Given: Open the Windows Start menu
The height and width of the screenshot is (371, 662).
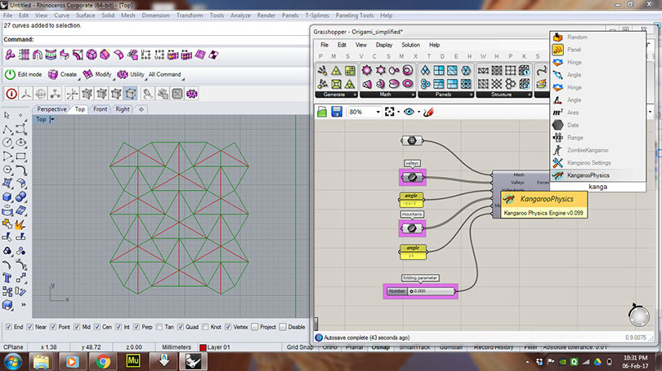Looking at the screenshot, I should pyautogui.click(x=12, y=361).
